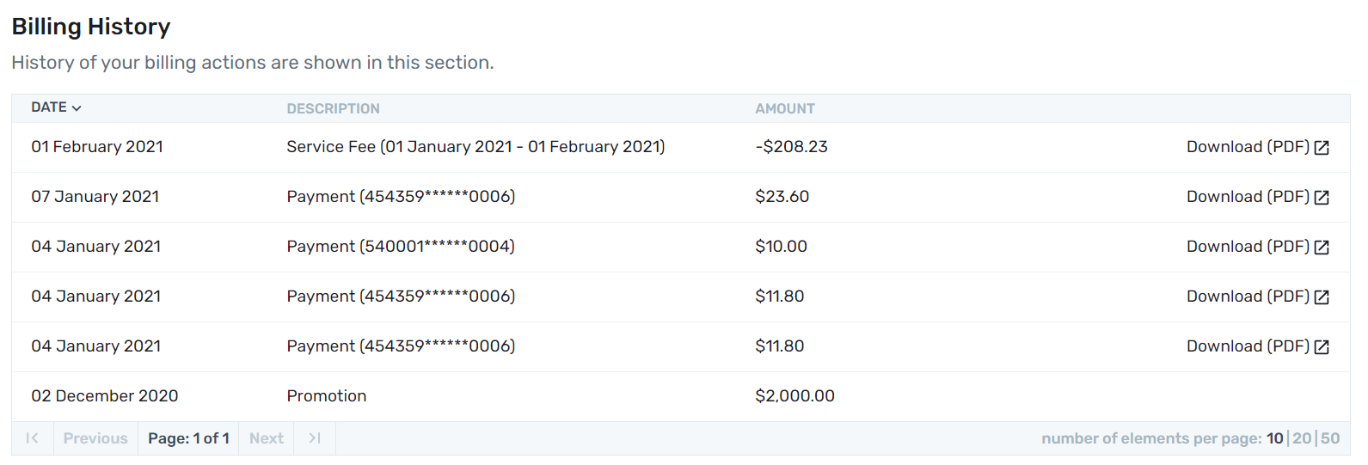Go to last page arrow icon
This screenshot has height=465, width=1368.
point(315,438)
